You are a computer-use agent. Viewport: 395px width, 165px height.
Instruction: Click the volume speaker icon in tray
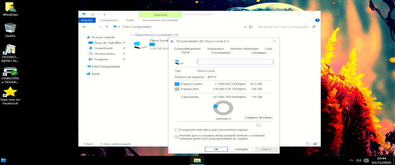(358, 160)
